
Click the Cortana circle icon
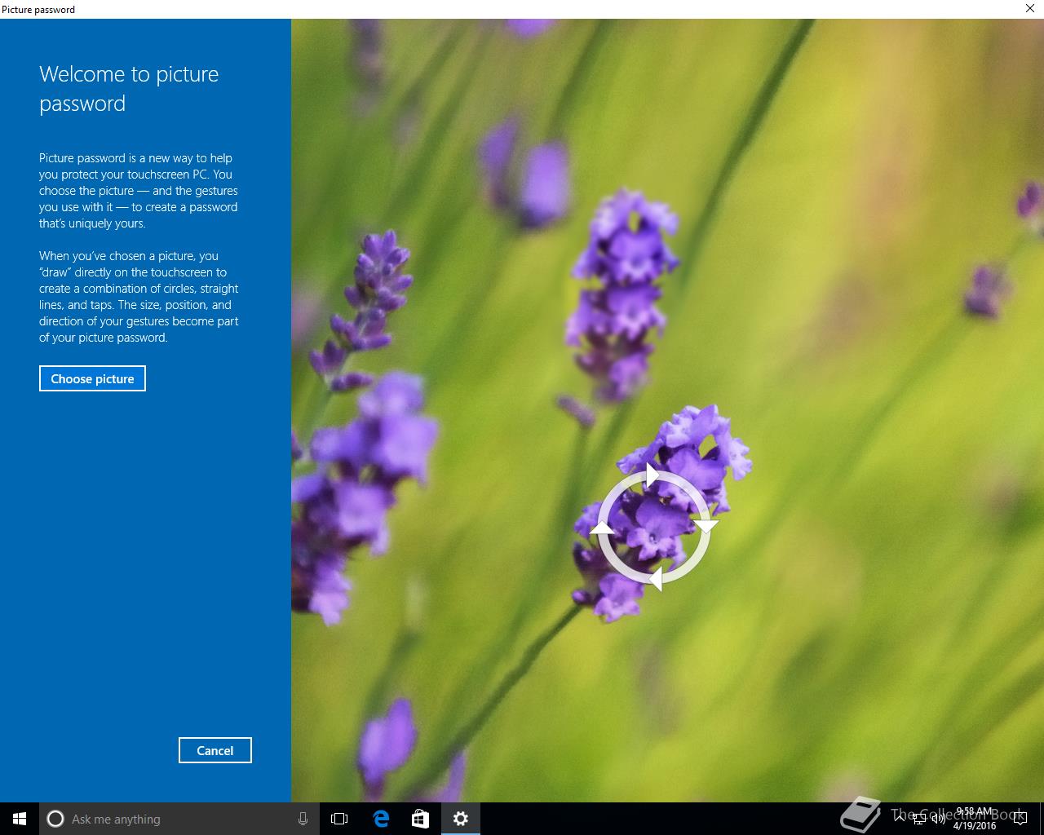55,819
